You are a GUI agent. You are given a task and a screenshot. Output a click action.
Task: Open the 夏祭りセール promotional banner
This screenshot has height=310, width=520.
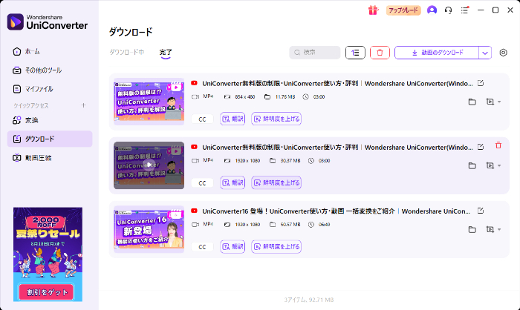coord(48,254)
